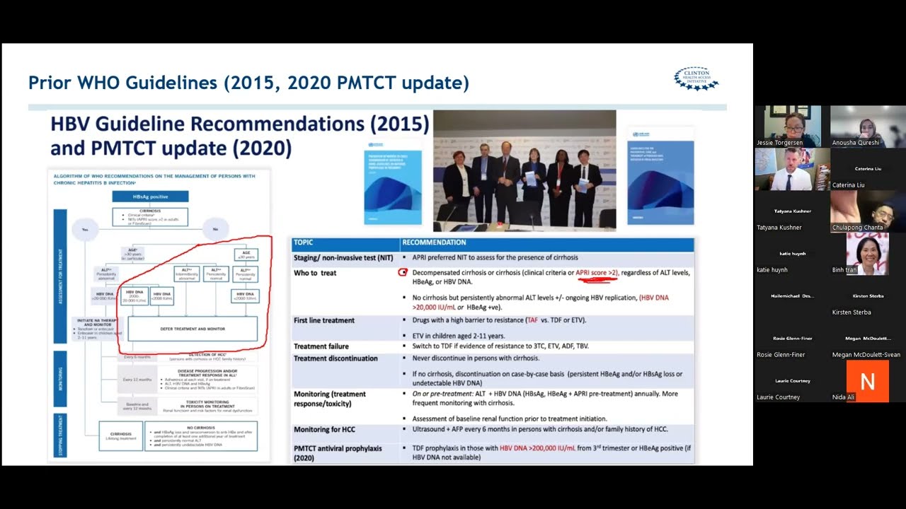
Task: Click Nida Ali's orange N avatar
Action: [868, 381]
